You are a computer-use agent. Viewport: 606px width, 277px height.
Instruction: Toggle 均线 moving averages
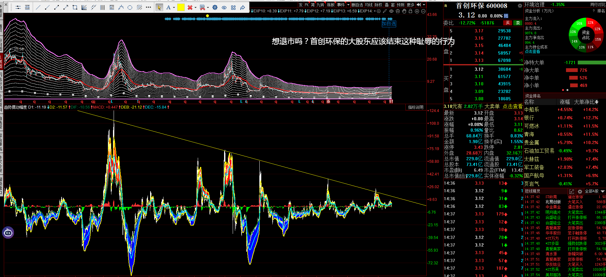click(x=369, y=5)
